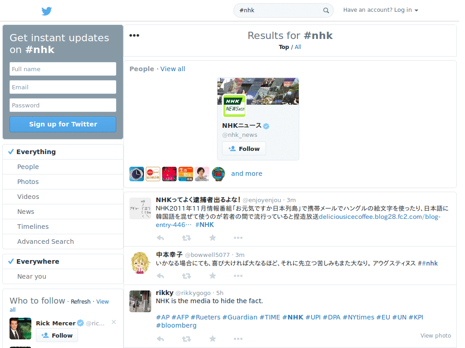465x348 pixels.
Task: Select the Everywhere location filter
Action: point(63,261)
